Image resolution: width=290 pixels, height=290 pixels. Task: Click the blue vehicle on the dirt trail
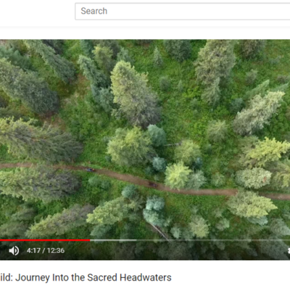(91, 170)
